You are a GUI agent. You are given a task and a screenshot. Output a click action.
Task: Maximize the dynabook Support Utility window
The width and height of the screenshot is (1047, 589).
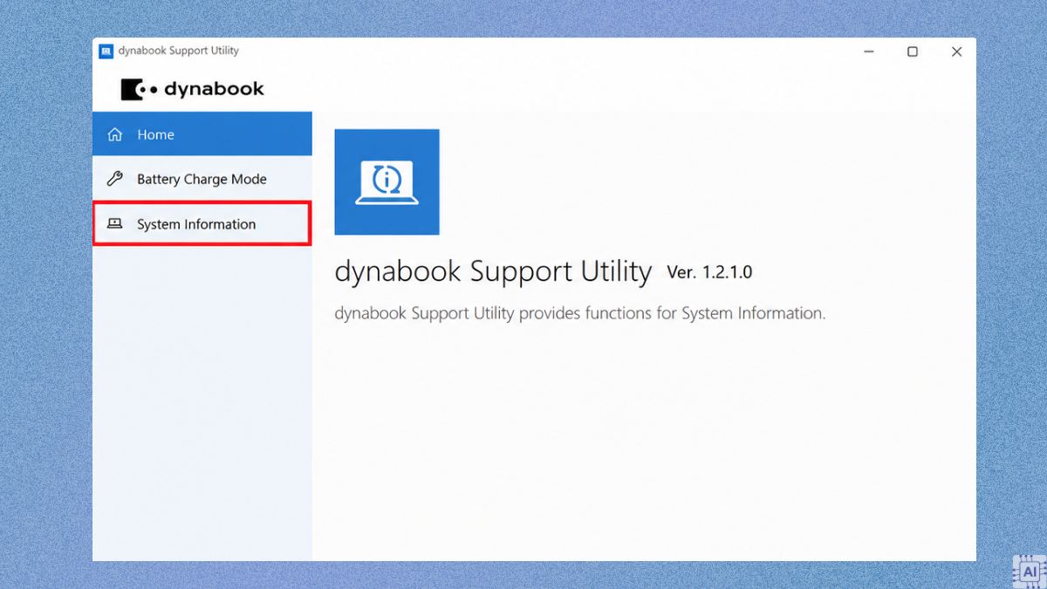[913, 51]
